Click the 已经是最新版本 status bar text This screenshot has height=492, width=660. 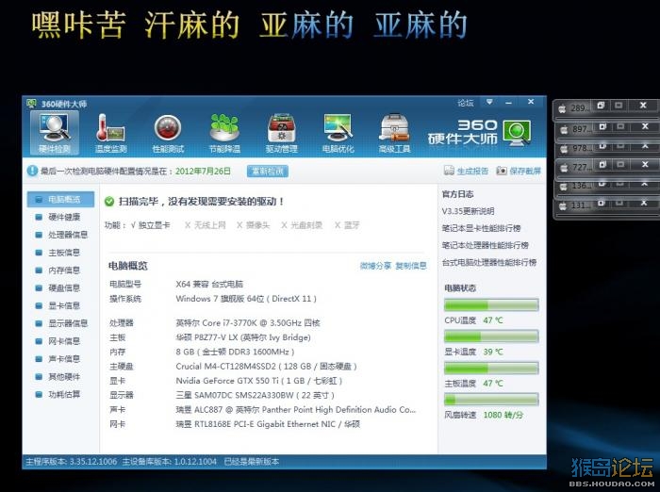(252, 462)
